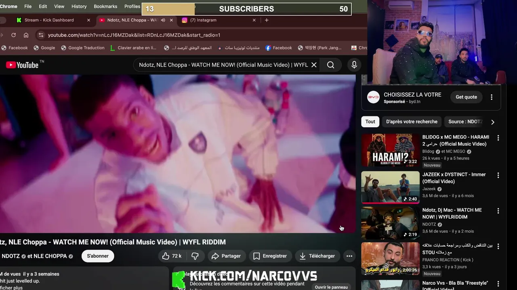Click Ouvrir le panneau button

331,287
